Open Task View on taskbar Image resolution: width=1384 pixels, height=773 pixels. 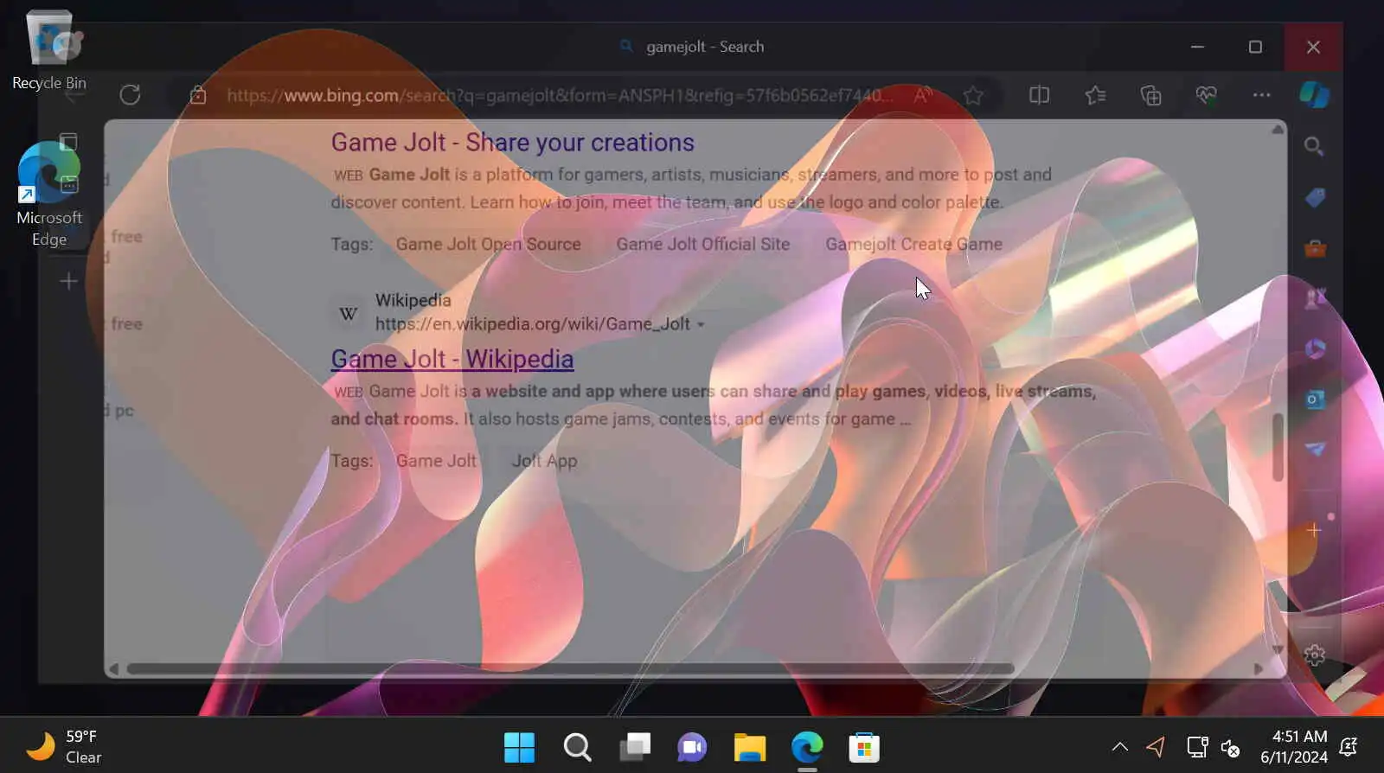(635, 747)
